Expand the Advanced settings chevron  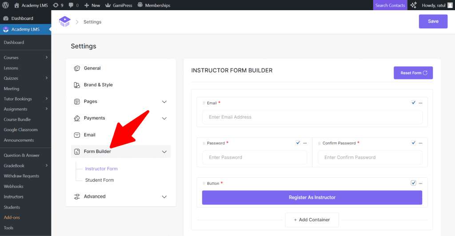[x=164, y=197]
